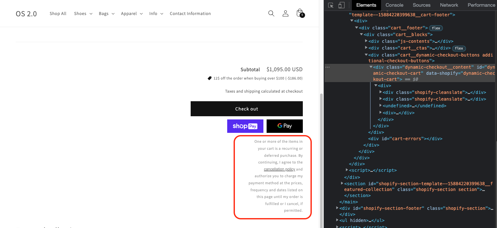Open the search magnifier icon
Viewport: 497px width, 228px height.
[x=271, y=13]
